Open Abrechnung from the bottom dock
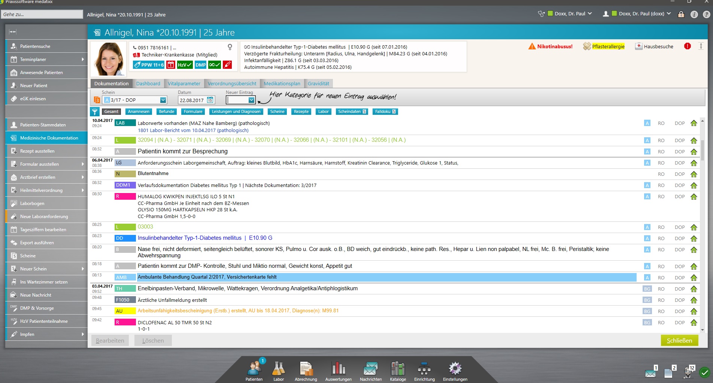 (x=306, y=369)
